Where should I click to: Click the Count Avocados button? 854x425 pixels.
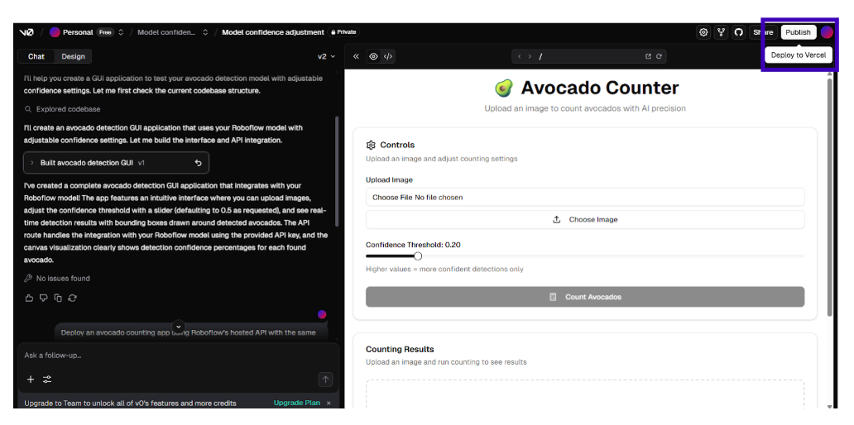(x=585, y=297)
